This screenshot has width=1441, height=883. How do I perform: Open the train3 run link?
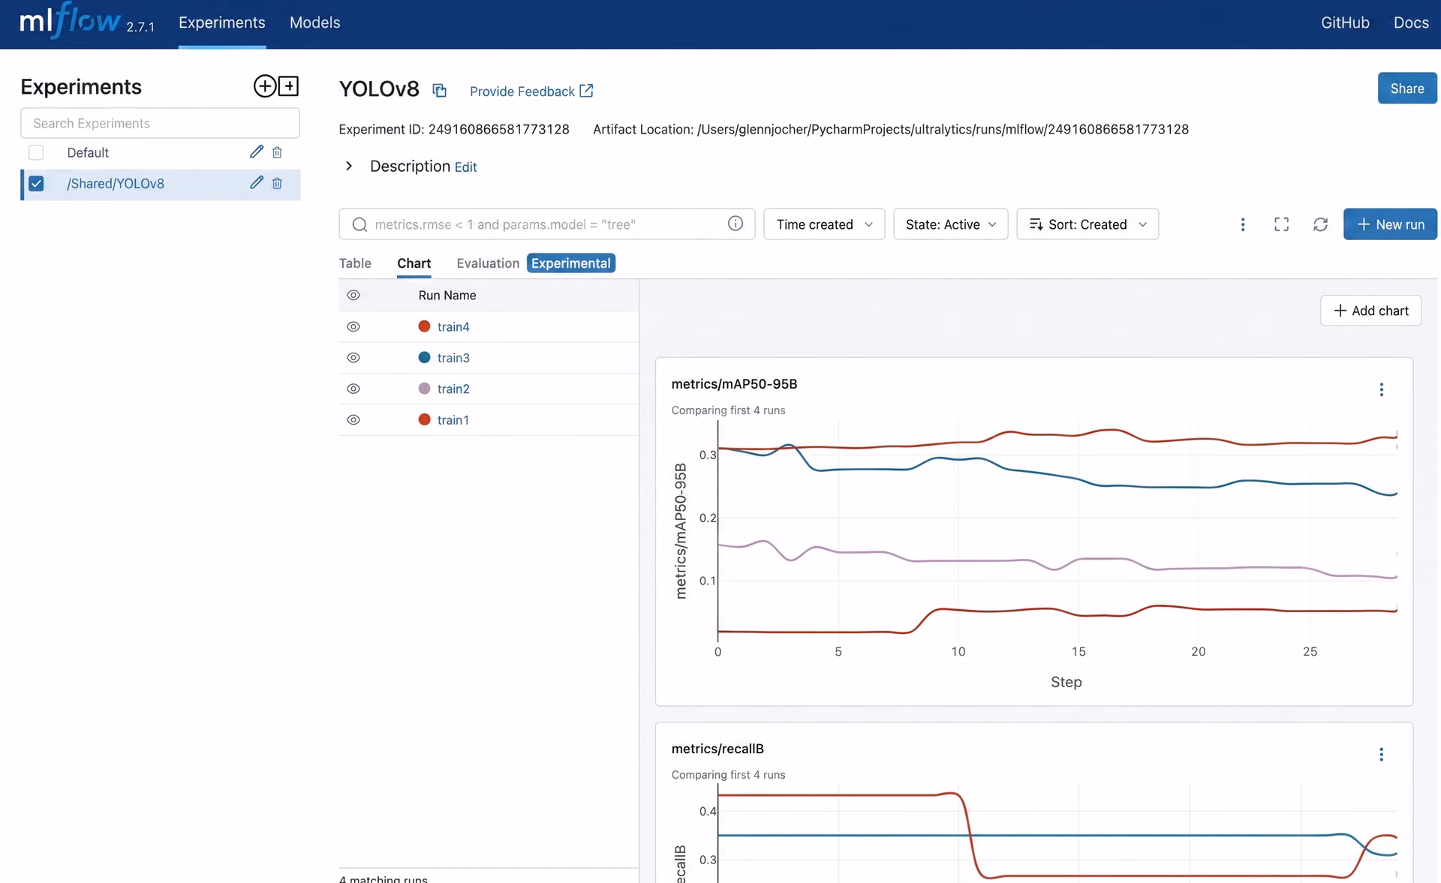pos(453,358)
